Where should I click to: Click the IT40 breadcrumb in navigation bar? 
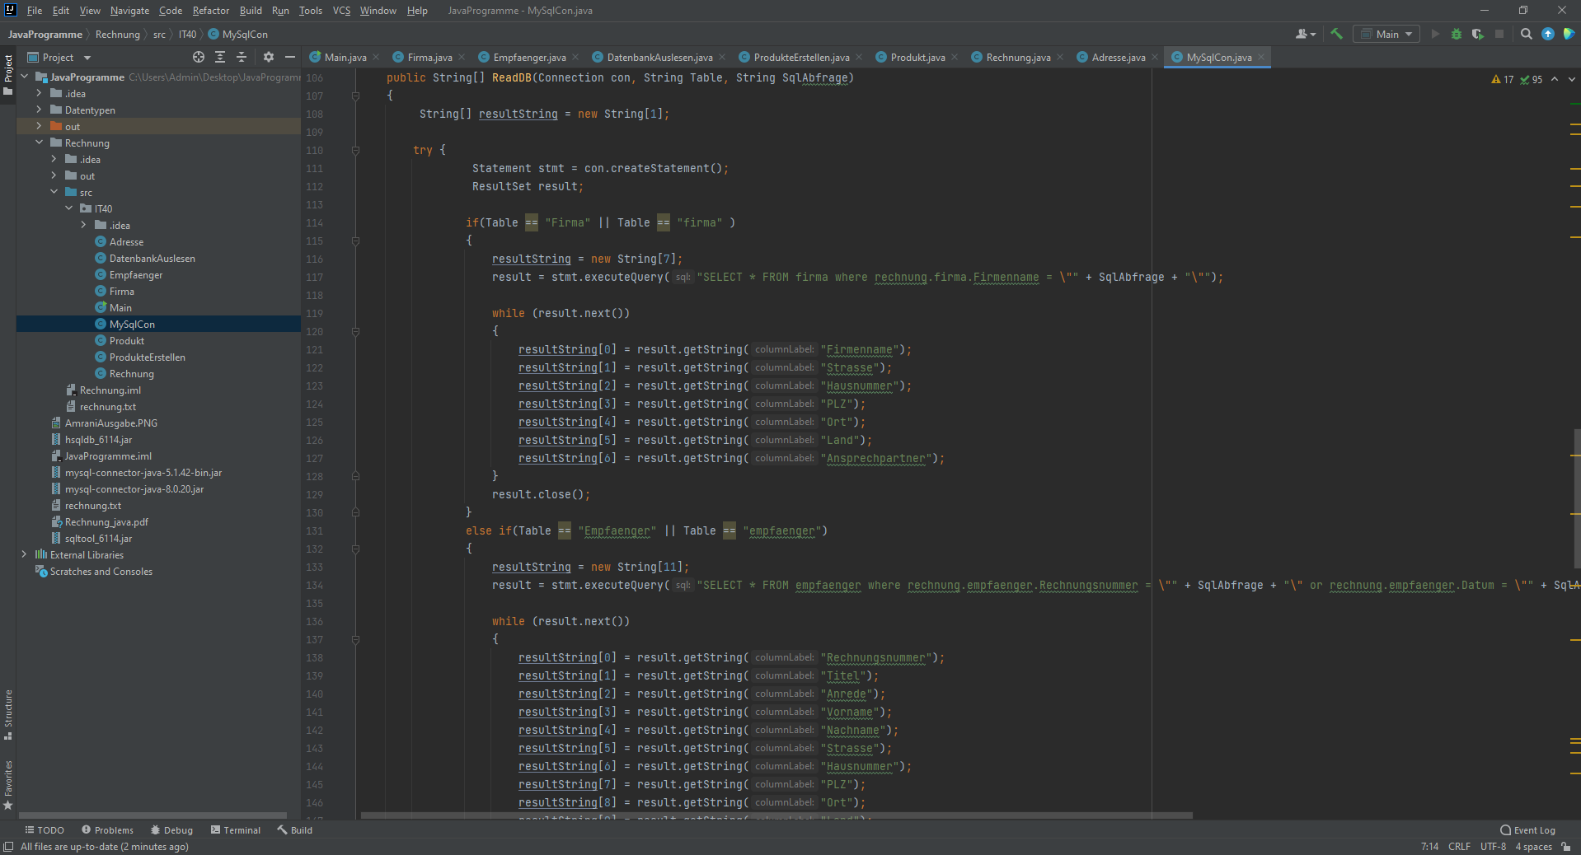187,34
